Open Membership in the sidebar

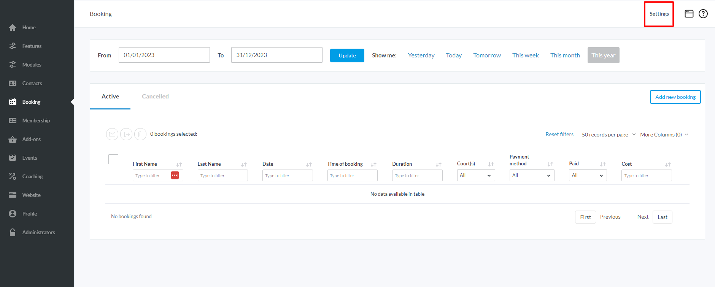pos(36,121)
